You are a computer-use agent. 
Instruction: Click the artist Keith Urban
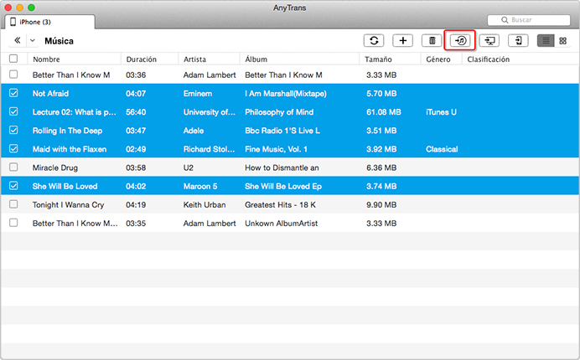click(205, 205)
